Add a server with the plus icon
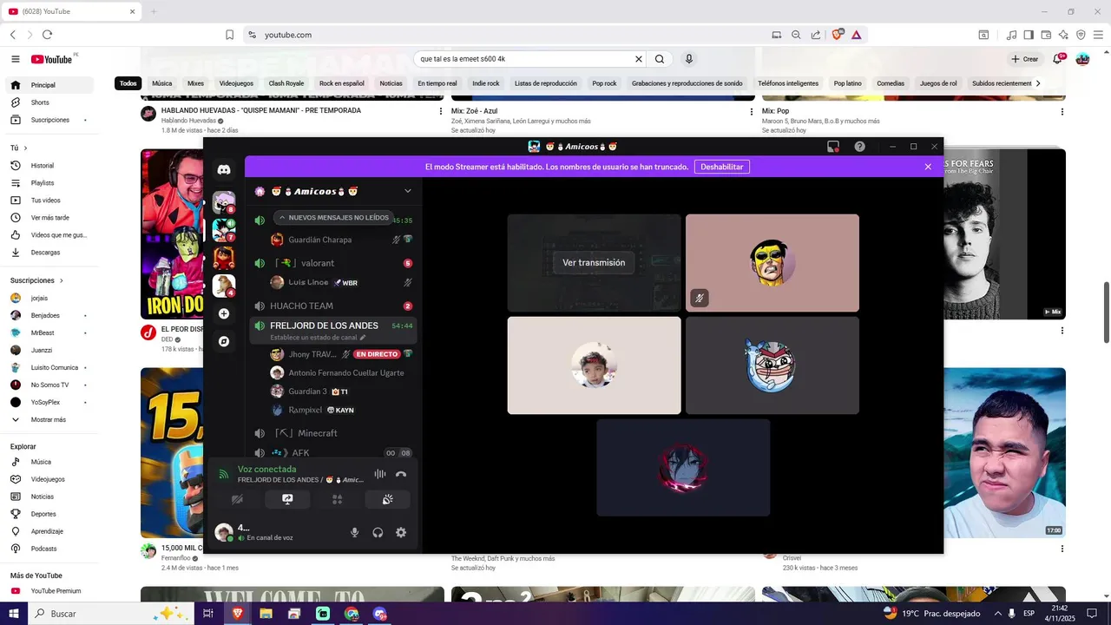 224,313
